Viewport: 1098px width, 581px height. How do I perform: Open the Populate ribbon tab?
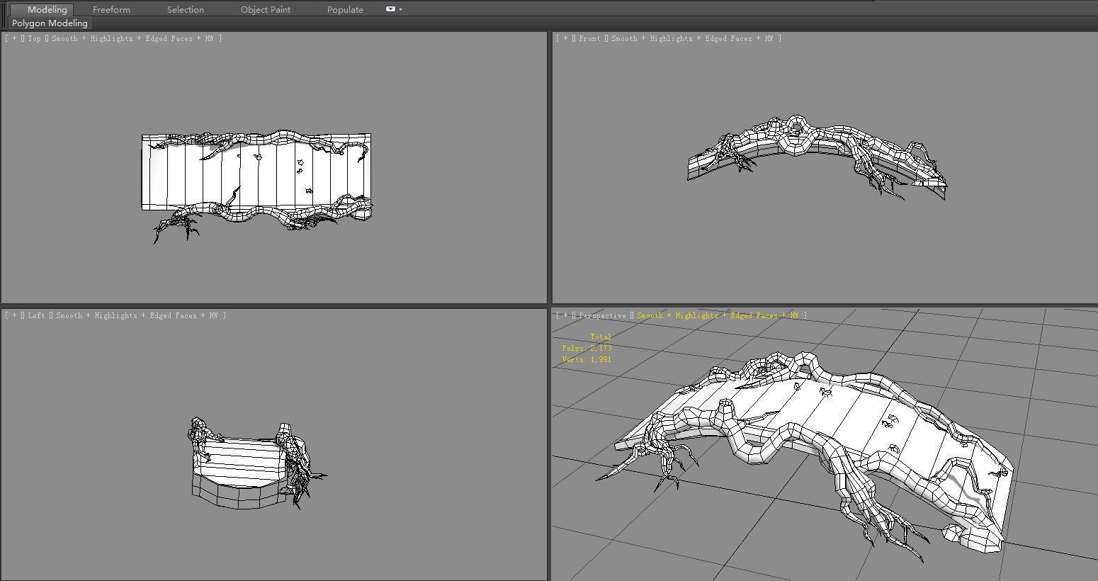point(345,10)
